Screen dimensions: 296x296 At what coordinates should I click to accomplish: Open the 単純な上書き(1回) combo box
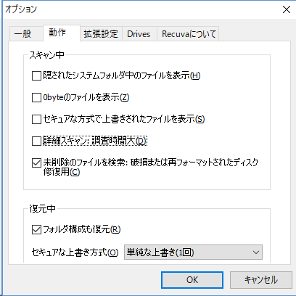(x=193, y=252)
